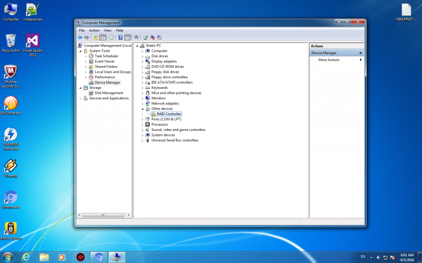Select Local Users and Groups node
Viewport: 422px width, 263px height.
113,72
